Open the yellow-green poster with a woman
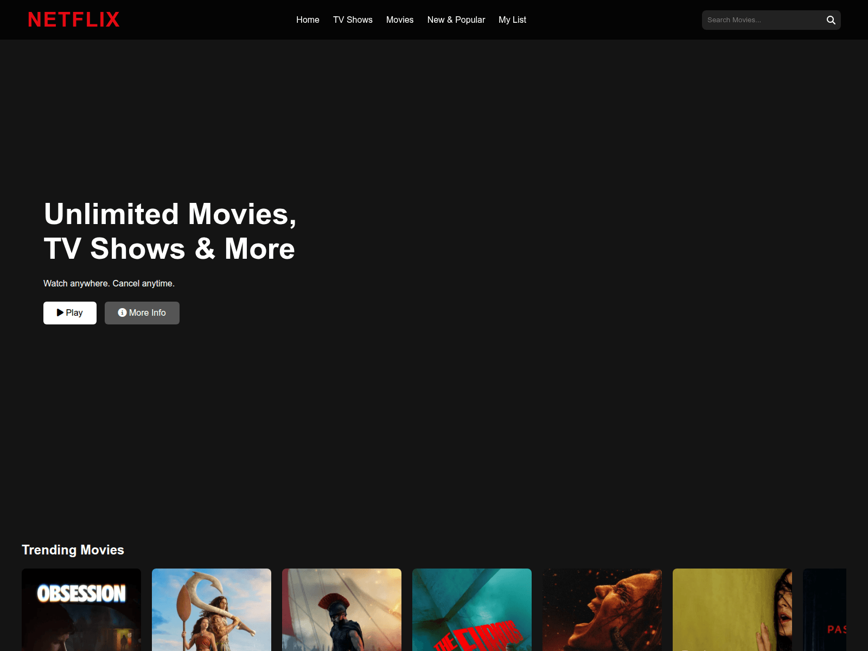The image size is (868, 651). pos(732,610)
